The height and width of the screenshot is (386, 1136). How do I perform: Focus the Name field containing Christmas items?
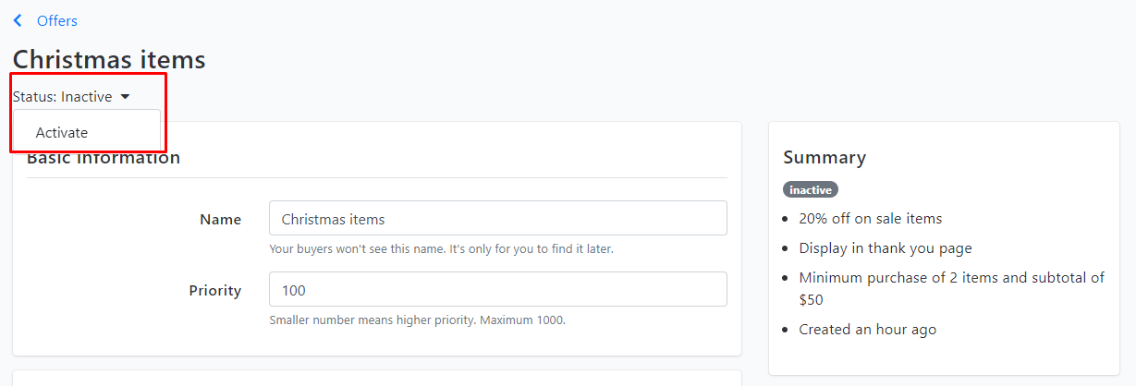(x=497, y=219)
